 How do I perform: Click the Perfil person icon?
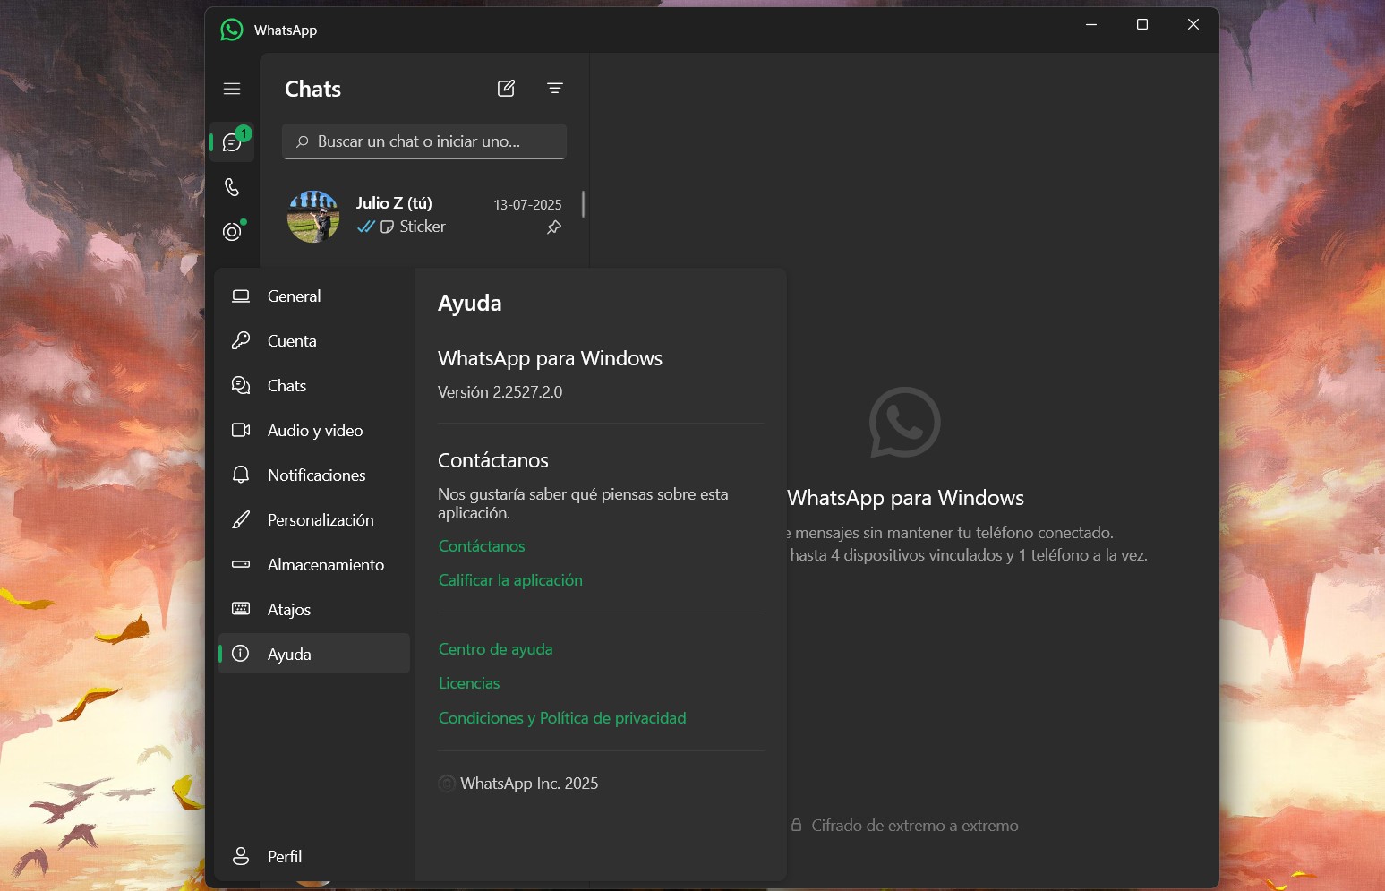(x=241, y=856)
